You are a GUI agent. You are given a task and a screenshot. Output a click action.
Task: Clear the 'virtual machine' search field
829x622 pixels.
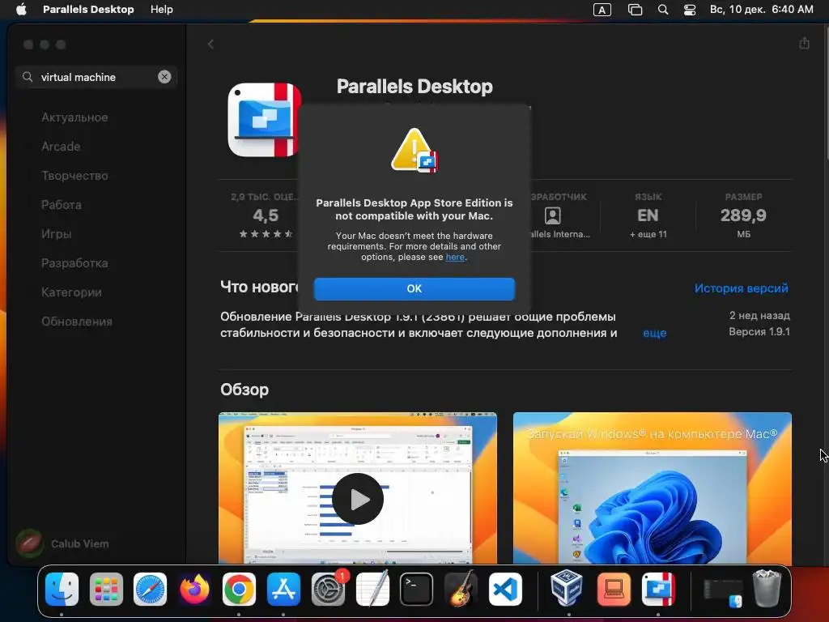(x=164, y=77)
